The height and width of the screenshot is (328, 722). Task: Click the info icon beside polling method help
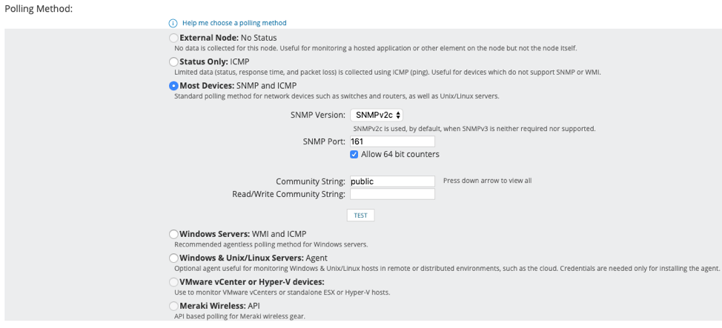[x=173, y=23]
